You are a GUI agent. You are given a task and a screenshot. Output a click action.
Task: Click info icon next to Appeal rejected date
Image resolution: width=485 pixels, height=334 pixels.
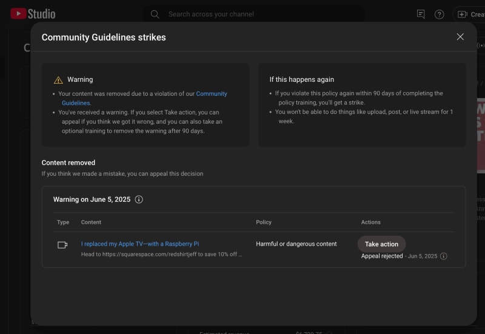click(x=443, y=256)
